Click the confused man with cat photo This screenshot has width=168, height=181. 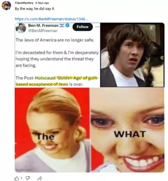pos(132,55)
